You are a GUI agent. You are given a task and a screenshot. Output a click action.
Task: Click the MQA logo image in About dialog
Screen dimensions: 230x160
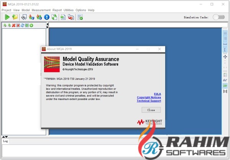click(x=52, y=64)
